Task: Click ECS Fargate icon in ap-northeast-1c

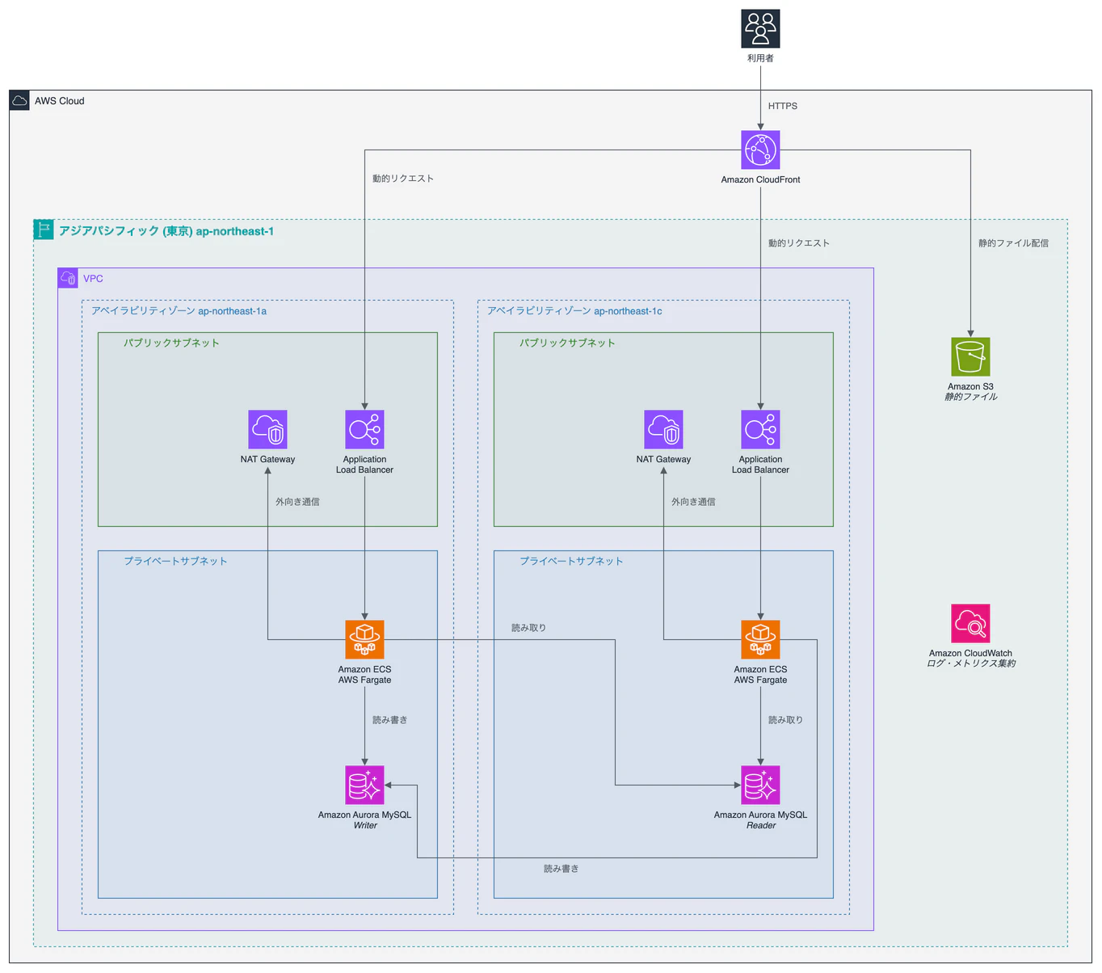Action: (760, 640)
